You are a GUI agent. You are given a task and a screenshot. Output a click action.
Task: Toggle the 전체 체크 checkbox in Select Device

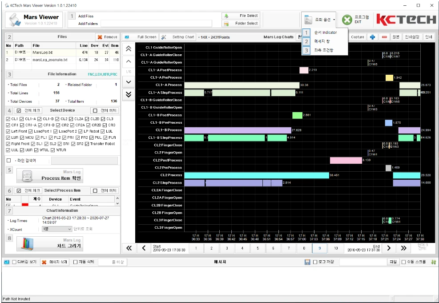click(x=19, y=111)
